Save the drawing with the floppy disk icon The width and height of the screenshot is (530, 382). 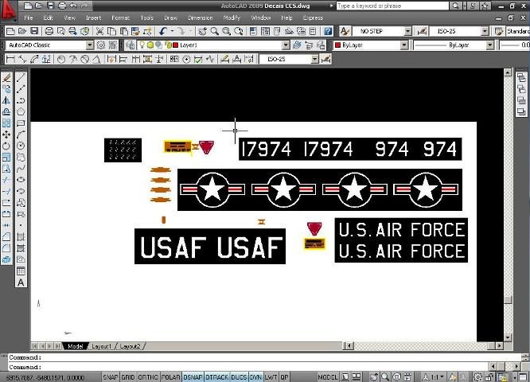click(x=34, y=32)
